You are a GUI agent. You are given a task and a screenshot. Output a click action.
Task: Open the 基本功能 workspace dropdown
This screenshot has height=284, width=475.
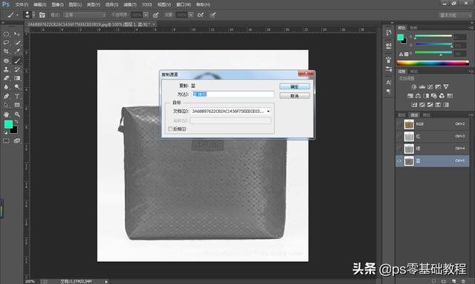coord(455,15)
